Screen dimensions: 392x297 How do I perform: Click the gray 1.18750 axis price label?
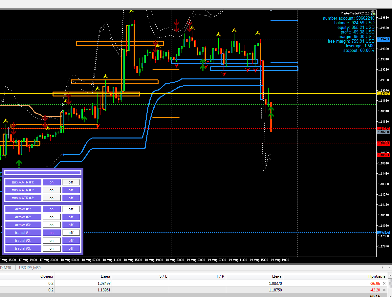pos(383,132)
